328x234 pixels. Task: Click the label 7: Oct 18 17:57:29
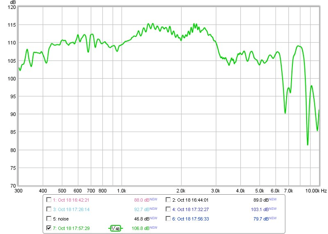click(71, 228)
